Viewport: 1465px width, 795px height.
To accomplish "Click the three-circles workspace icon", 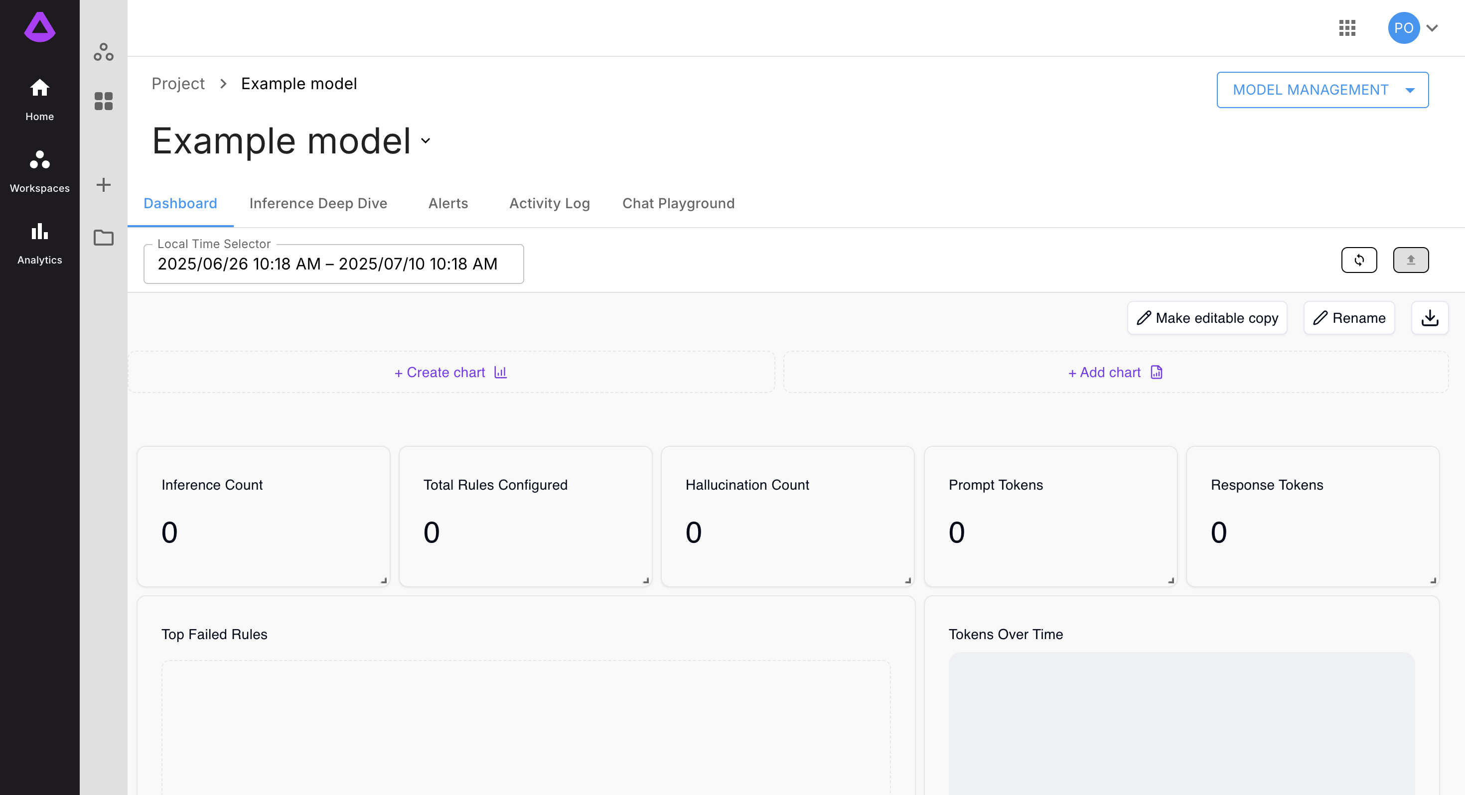I will pos(104,52).
